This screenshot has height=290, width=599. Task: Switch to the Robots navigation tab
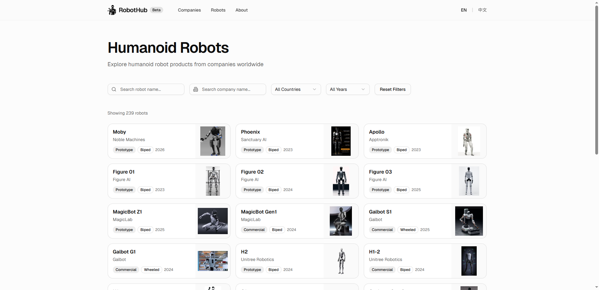tap(218, 10)
